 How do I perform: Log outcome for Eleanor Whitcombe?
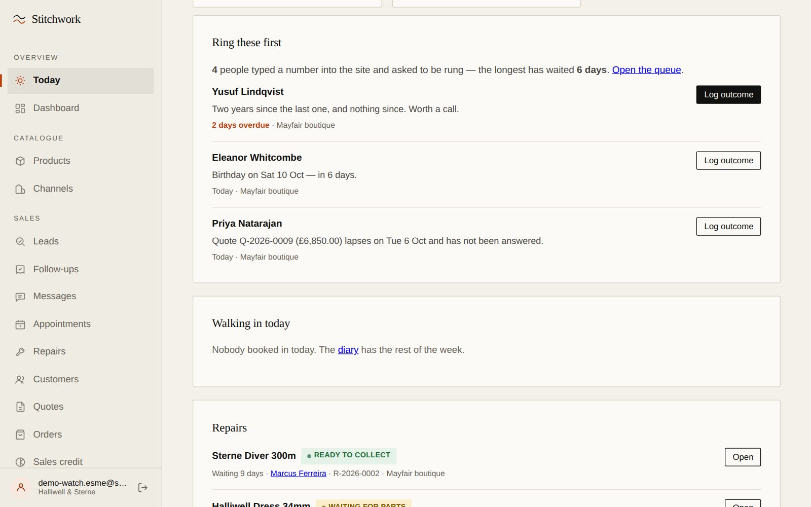click(x=728, y=161)
